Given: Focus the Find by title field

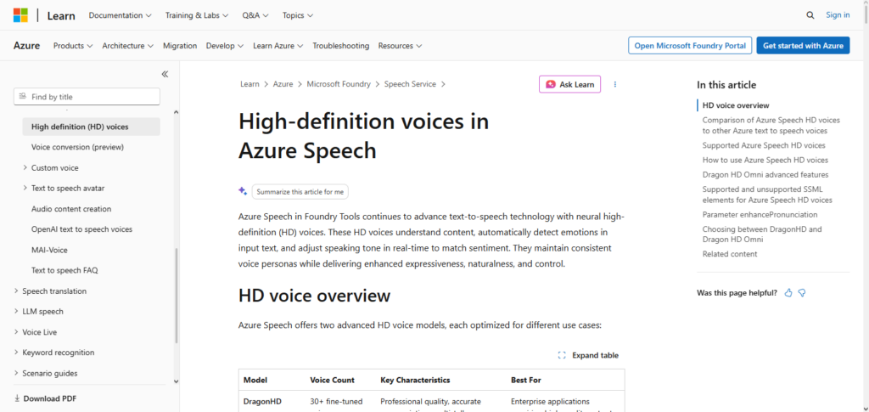Looking at the screenshot, I should point(87,97).
